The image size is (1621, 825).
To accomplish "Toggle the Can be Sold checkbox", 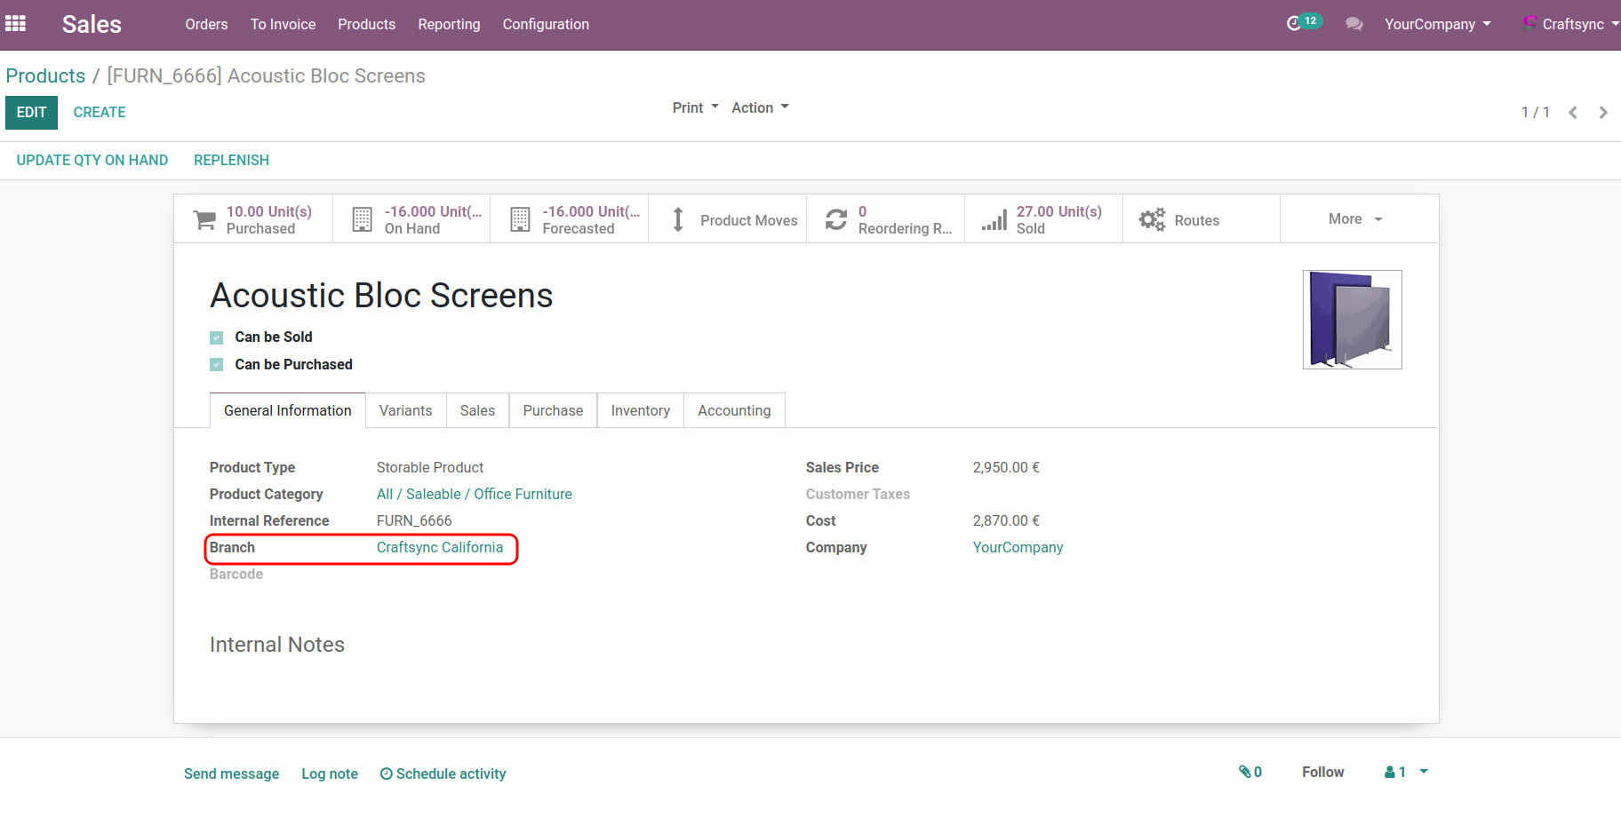I will [217, 337].
